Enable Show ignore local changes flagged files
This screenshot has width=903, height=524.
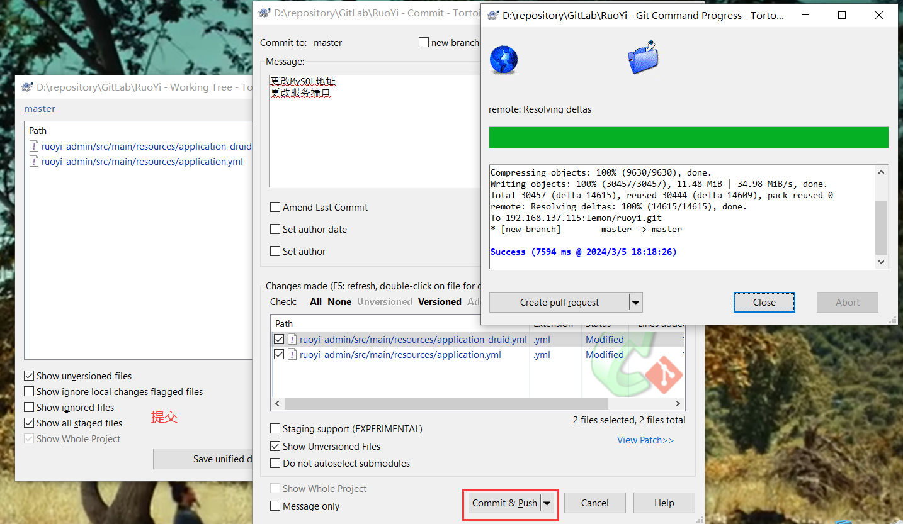point(29,392)
